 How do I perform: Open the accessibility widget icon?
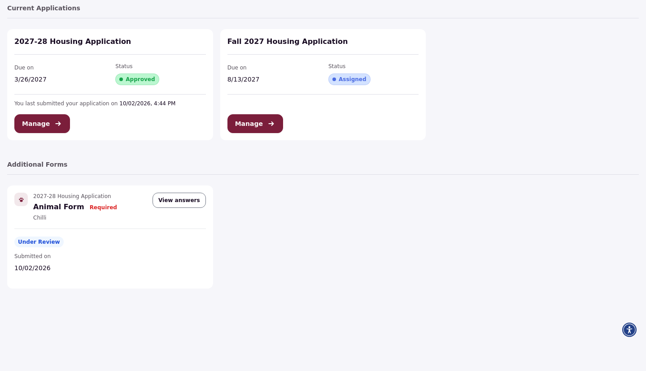pos(629,330)
